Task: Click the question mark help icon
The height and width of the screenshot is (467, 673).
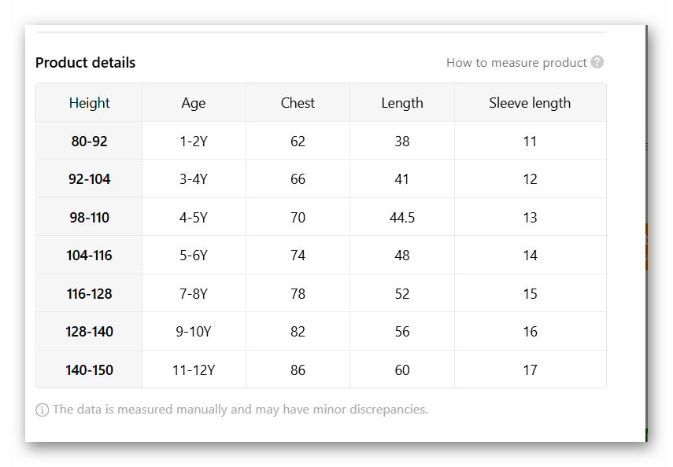Action: tap(597, 62)
